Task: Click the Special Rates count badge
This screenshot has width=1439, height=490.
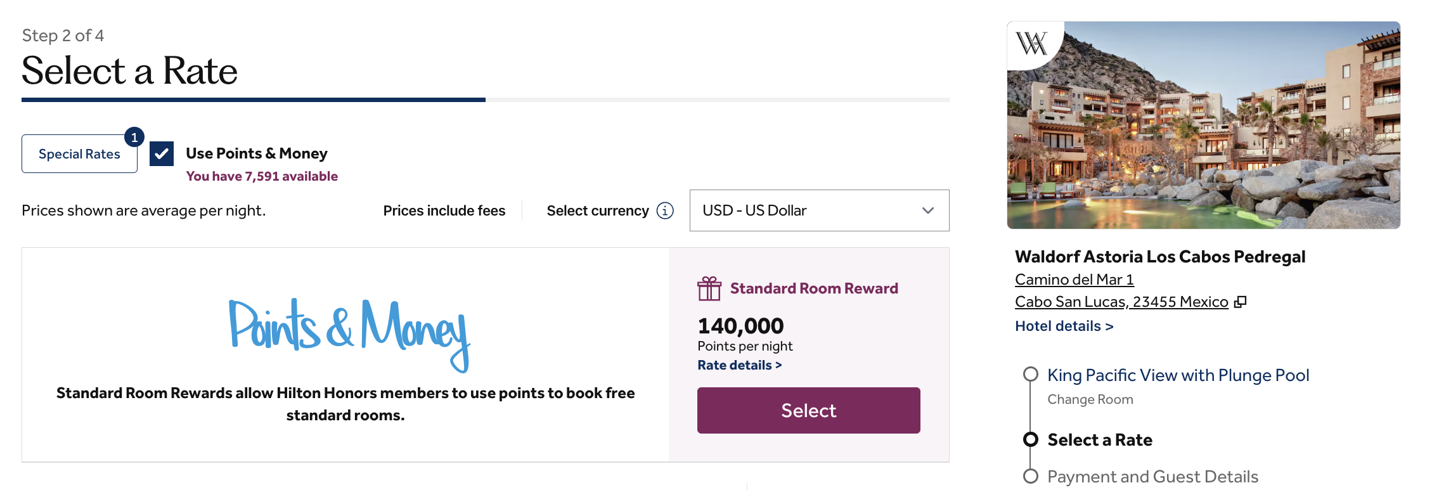Action: 134,138
